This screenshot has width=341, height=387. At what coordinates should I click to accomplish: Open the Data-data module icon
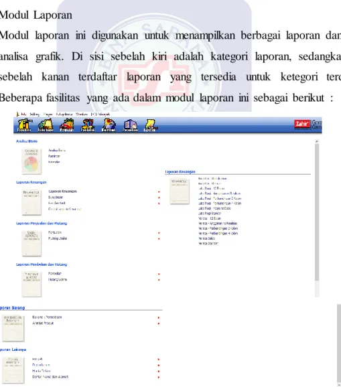click(x=24, y=125)
